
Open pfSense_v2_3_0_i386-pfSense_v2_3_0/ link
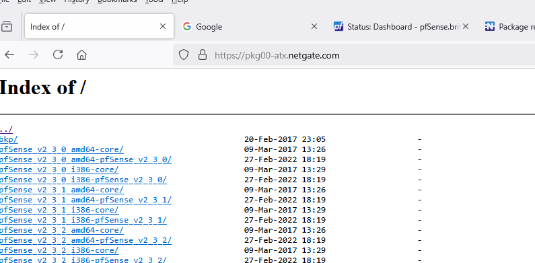(x=83, y=180)
